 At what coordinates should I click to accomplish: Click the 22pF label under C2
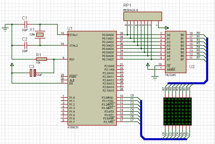[25, 51]
